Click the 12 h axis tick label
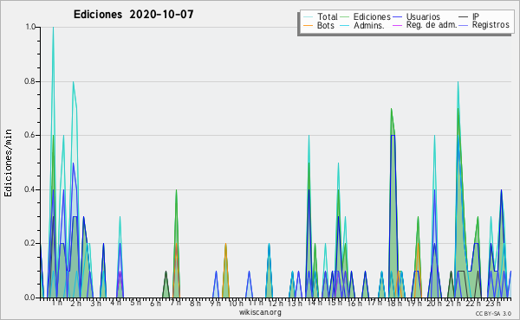Image resolution: width=520 pixels, height=320 pixels. [276, 303]
